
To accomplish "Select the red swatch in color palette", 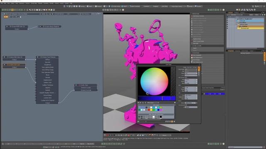I will pos(149,110).
